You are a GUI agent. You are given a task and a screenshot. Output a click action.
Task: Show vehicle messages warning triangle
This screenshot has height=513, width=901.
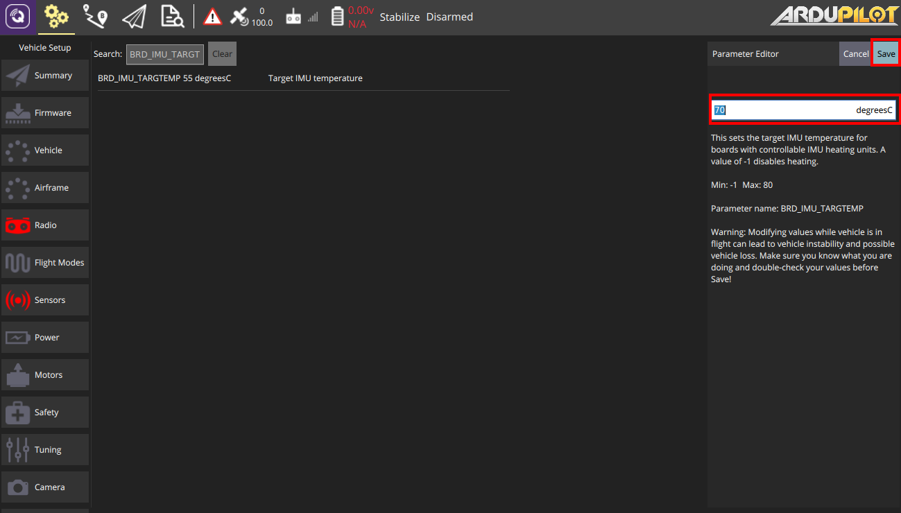coord(213,17)
